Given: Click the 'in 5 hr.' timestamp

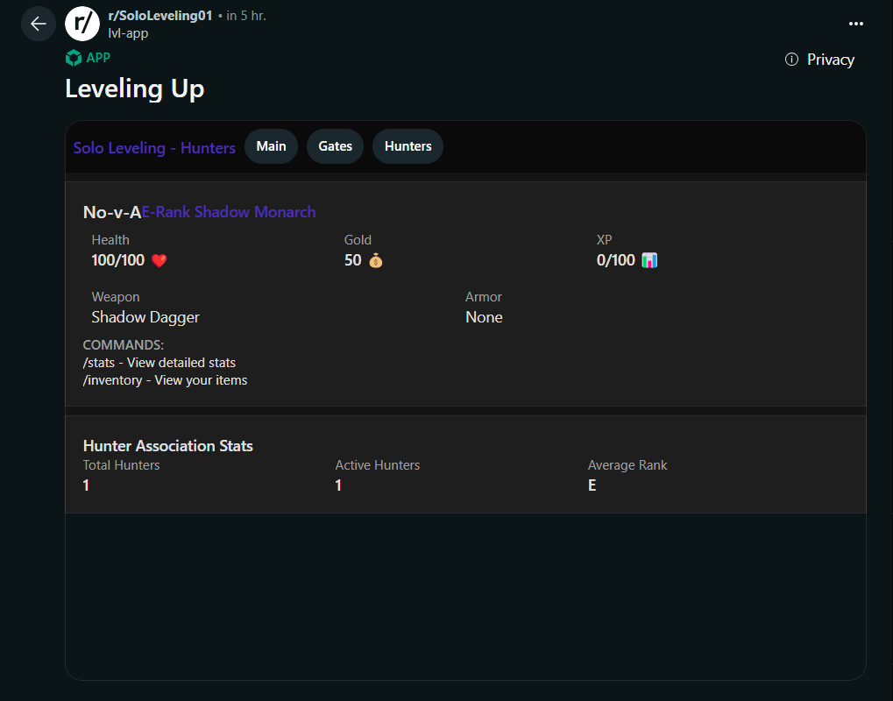Looking at the screenshot, I should pyautogui.click(x=246, y=16).
